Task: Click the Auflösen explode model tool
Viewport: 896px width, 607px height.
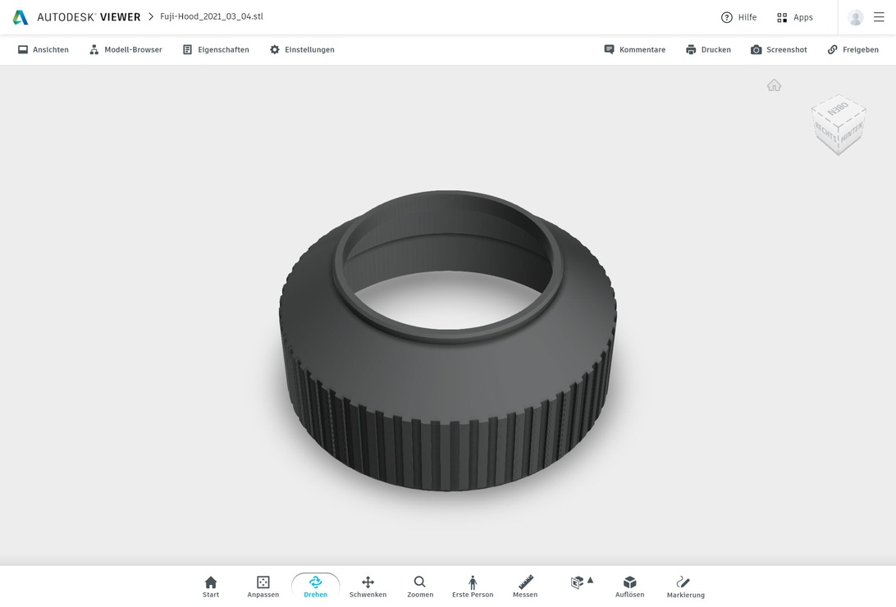Action: [629, 586]
